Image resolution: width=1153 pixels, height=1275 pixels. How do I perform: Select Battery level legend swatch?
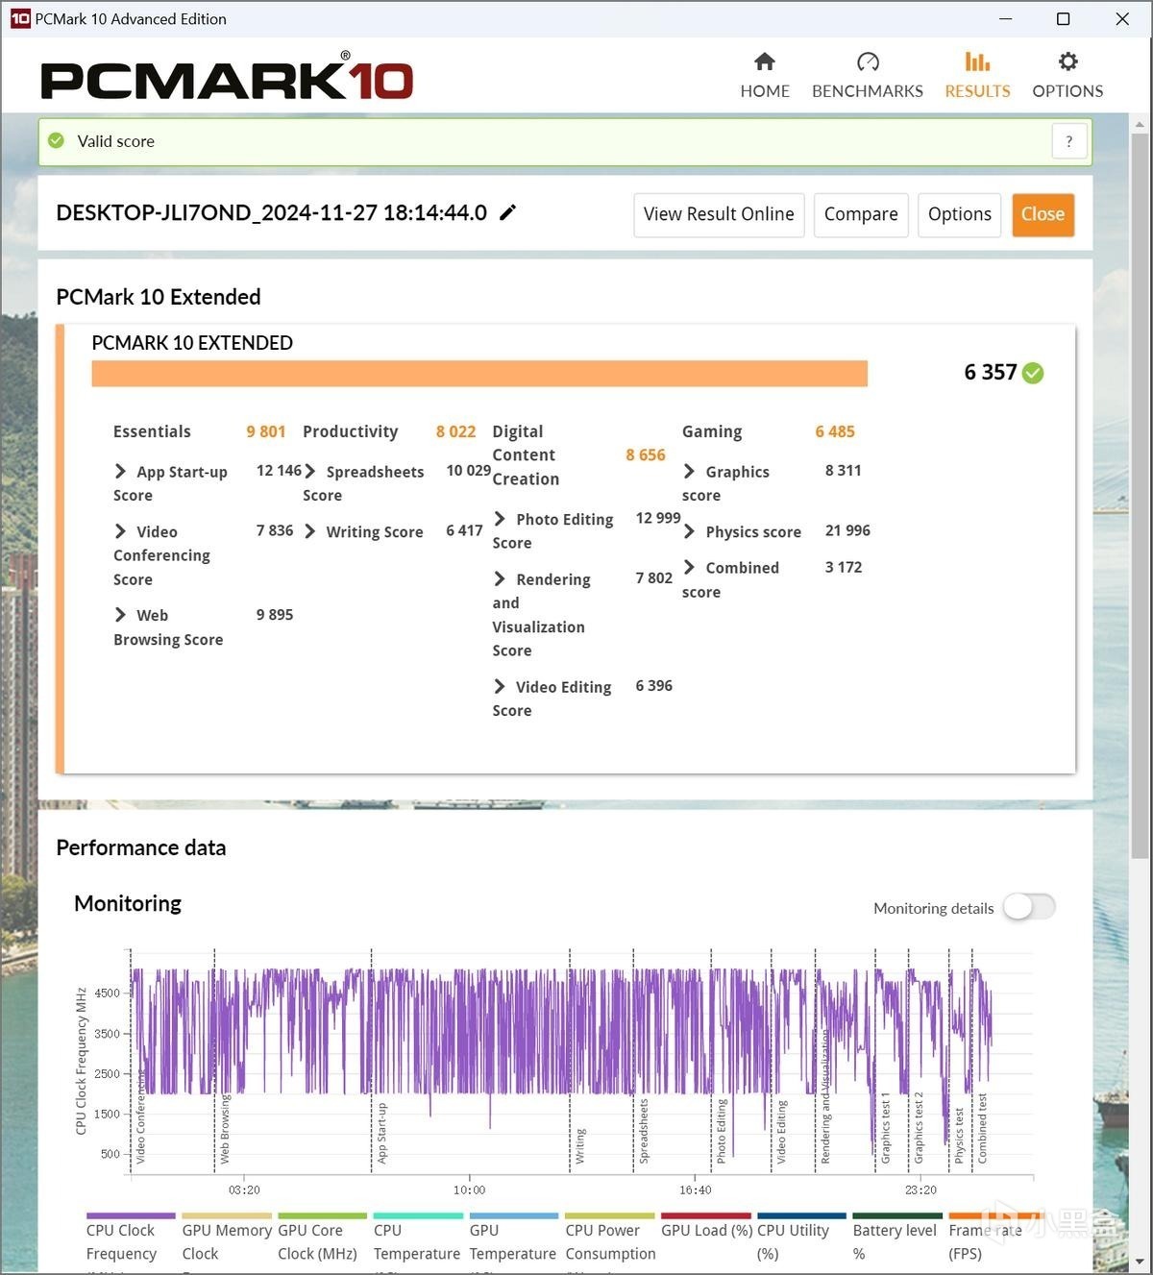(897, 1215)
